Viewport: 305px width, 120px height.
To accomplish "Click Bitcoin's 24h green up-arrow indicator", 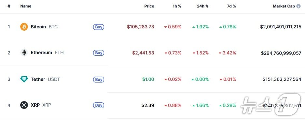I will (x=194, y=27).
